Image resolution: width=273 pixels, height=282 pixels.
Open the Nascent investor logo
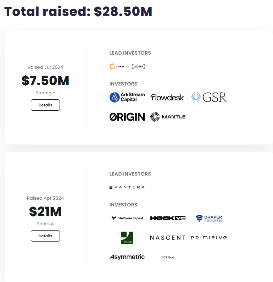coord(168,238)
